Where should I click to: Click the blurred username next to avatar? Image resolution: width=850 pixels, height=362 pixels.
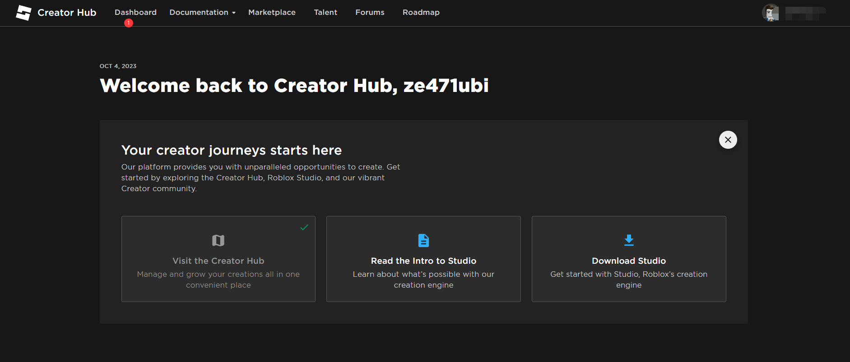805,13
